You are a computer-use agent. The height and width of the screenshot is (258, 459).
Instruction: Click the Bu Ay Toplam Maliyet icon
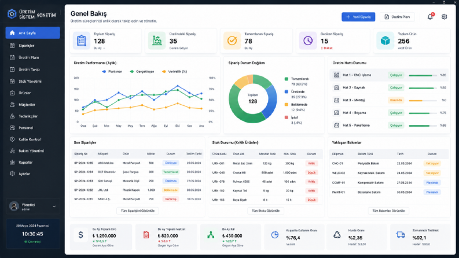click(x=146, y=235)
